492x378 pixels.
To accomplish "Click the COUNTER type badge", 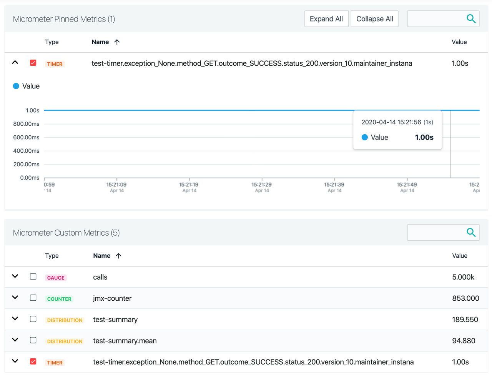I will [x=59, y=299].
